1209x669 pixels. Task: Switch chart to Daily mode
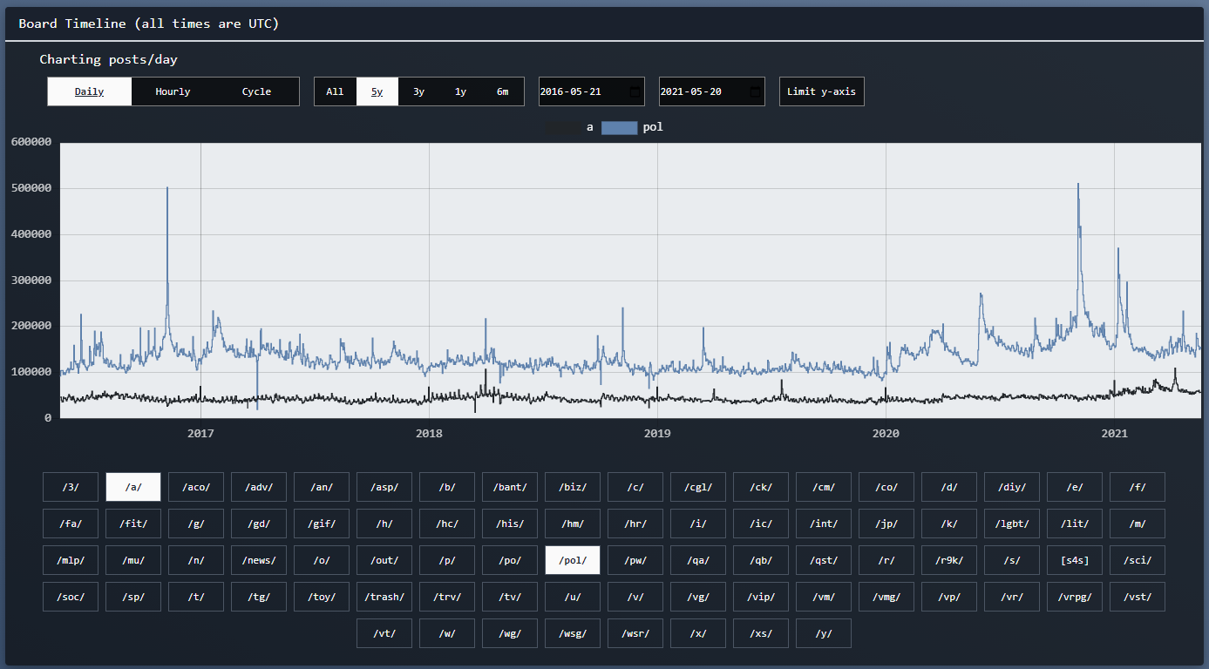89,91
